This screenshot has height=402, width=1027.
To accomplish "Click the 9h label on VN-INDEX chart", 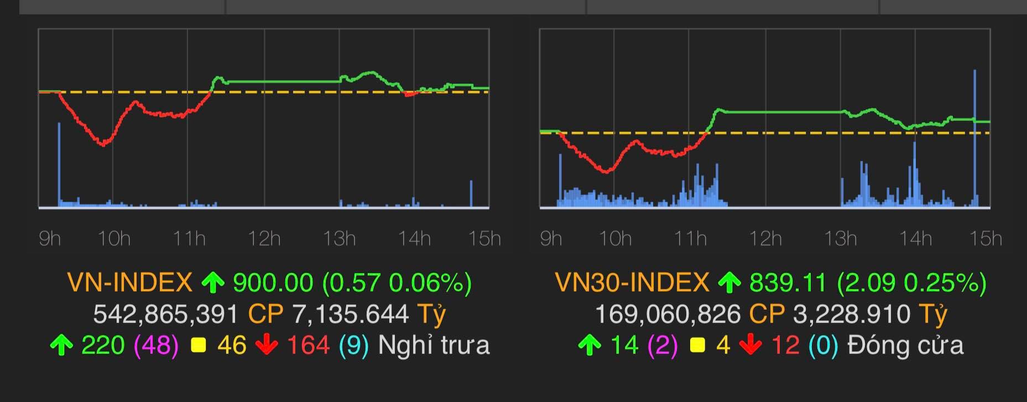I will [x=50, y=239].
